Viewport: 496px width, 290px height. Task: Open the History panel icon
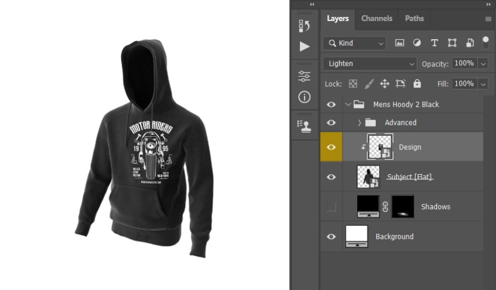coord(304,26)
